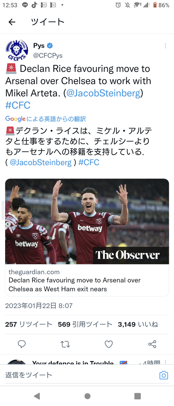The height and width of the screenshot is (406, 174).
Task: Tap the retweet arrows icon
Action: point(65,344)
